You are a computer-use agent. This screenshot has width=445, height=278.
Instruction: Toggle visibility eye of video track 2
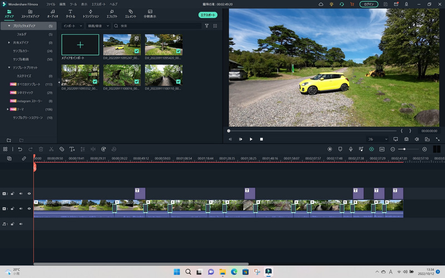click(29, 193)
